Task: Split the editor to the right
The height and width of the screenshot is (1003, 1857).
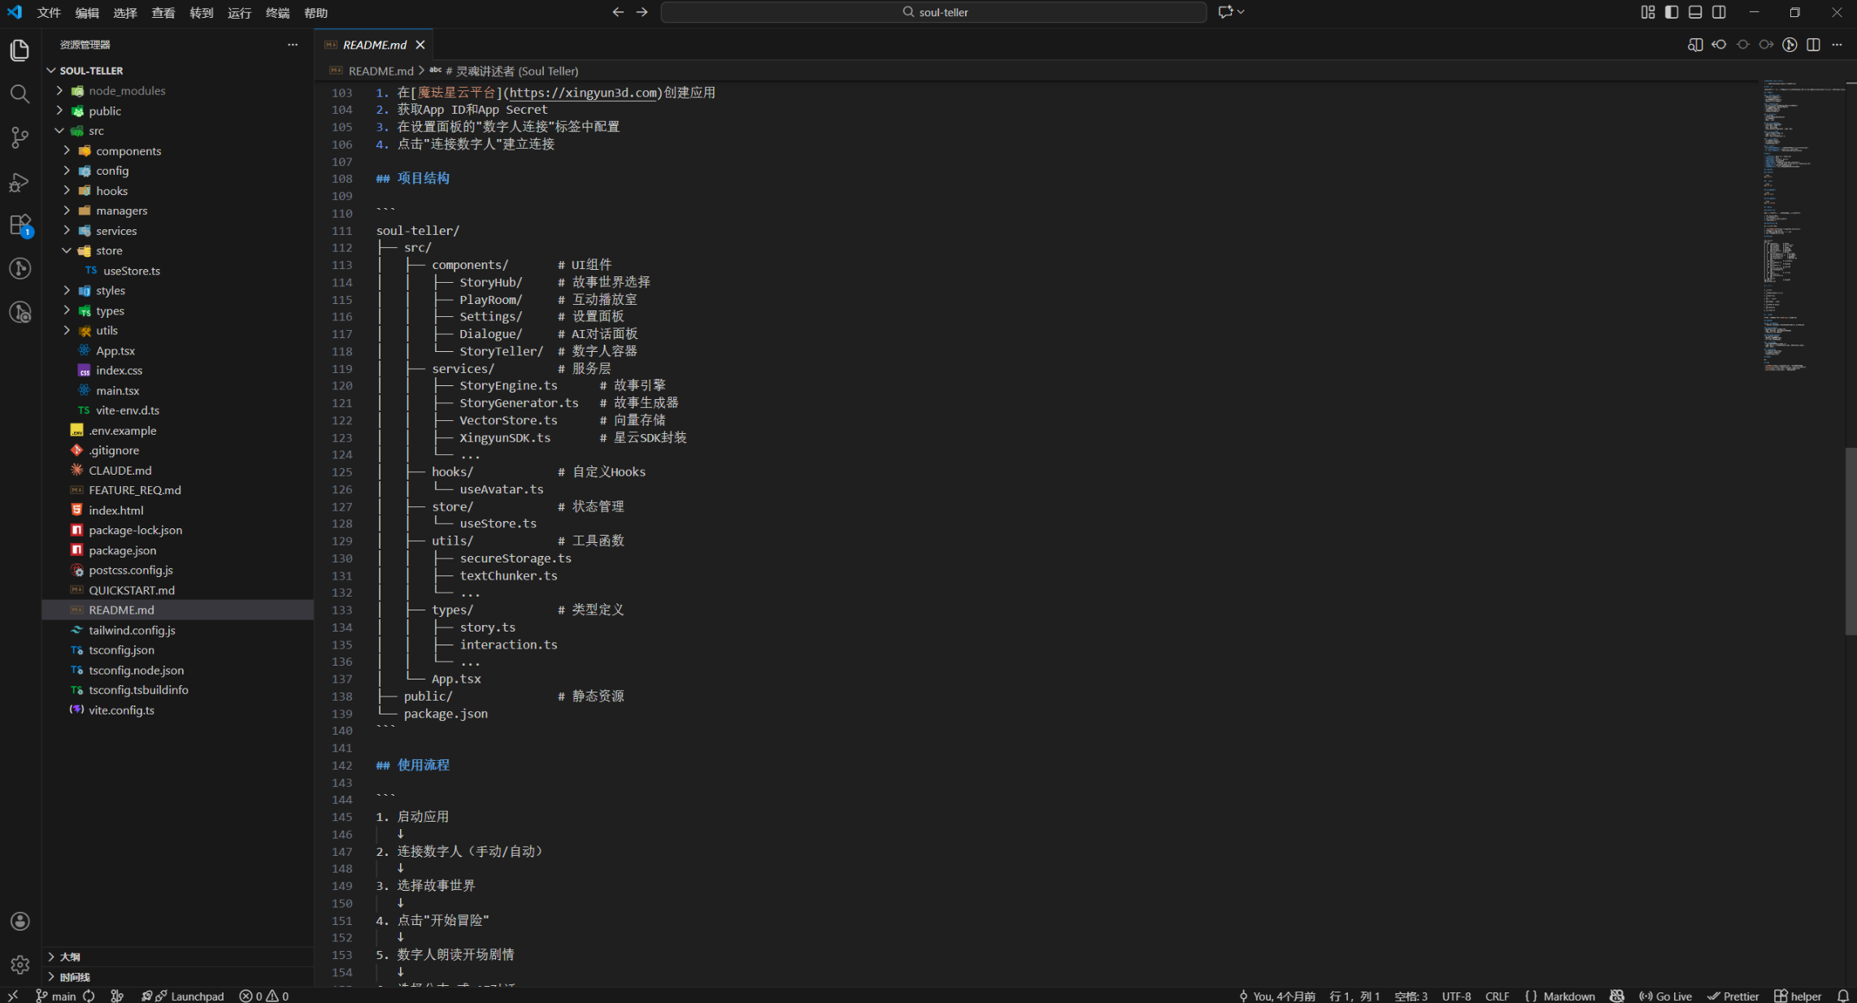Action: 1813,45
